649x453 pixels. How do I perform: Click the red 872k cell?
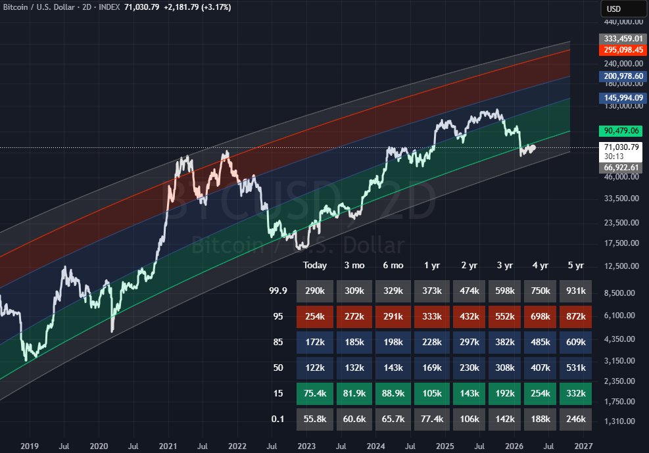[x=576, y=316]
